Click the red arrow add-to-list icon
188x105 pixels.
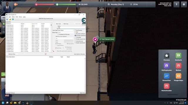coord(53,51)
